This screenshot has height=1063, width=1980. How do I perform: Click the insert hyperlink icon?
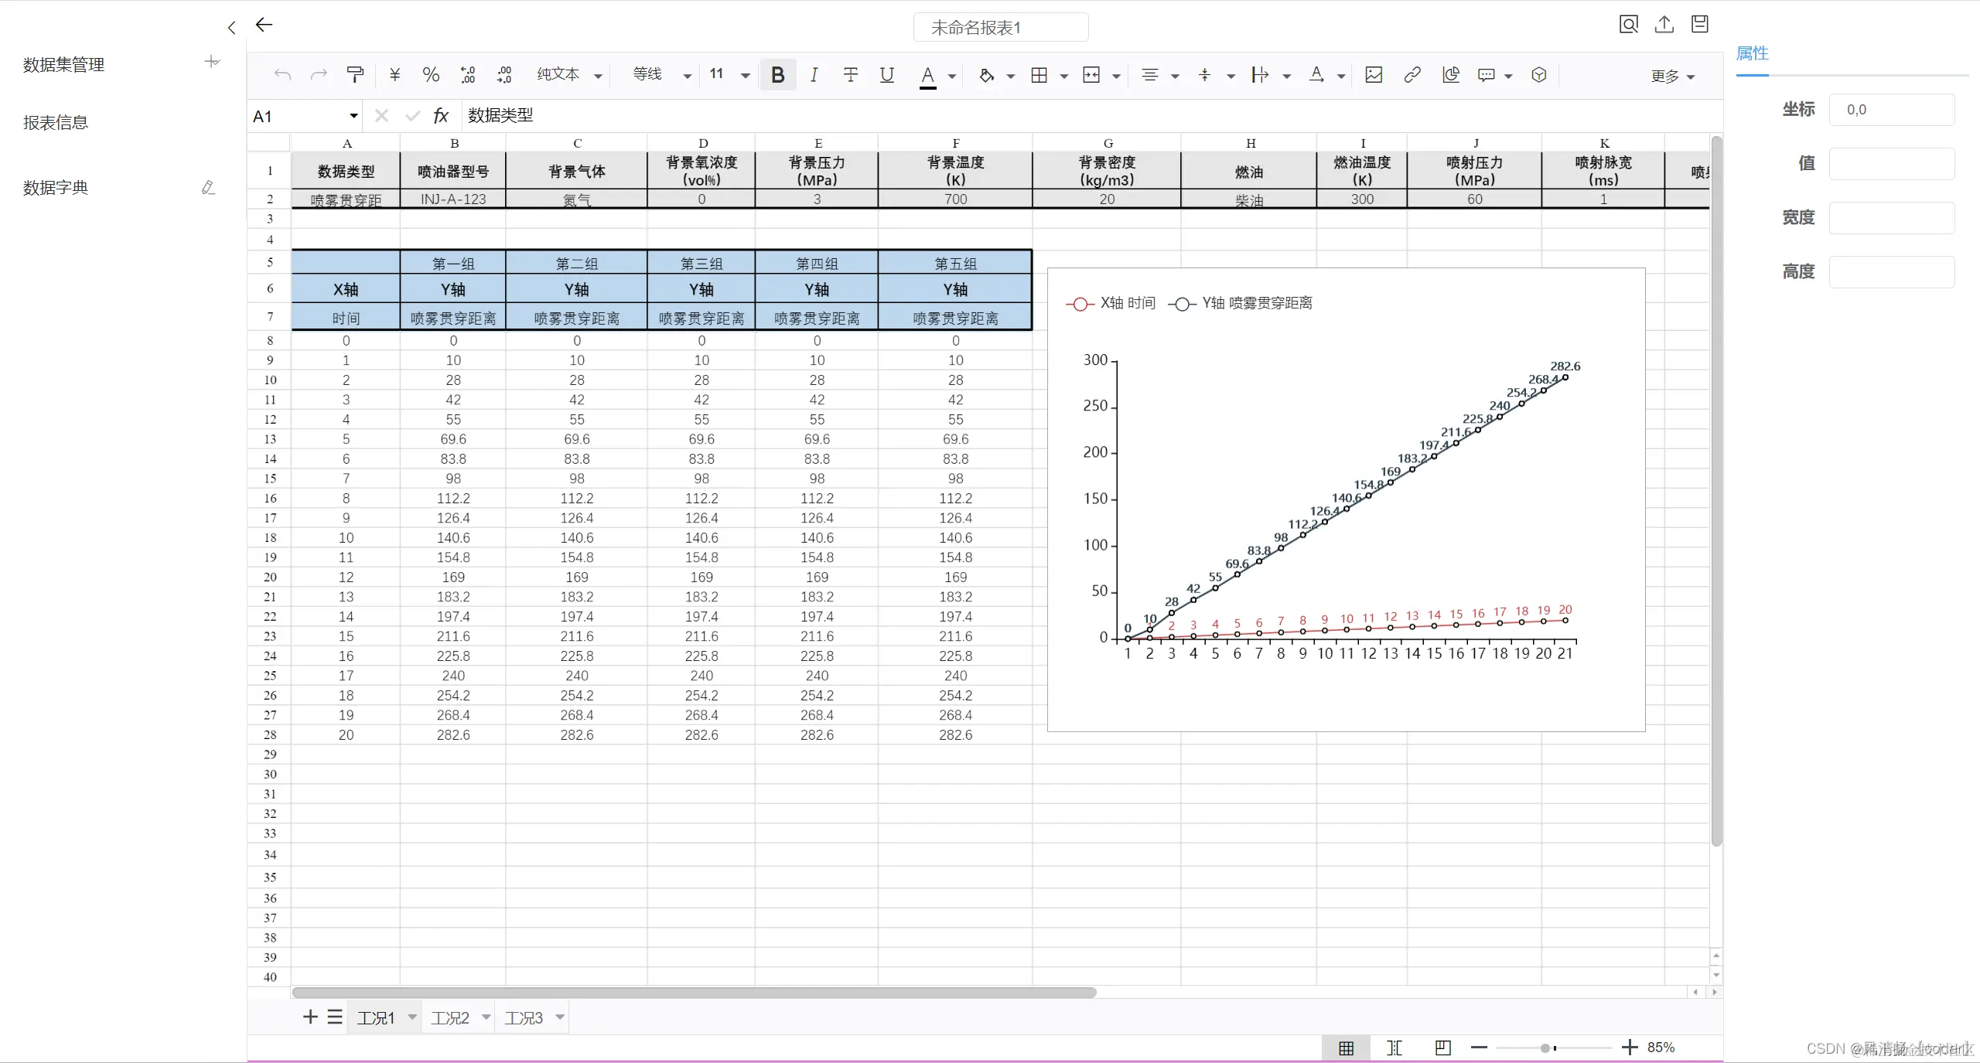pos(1412,75)
